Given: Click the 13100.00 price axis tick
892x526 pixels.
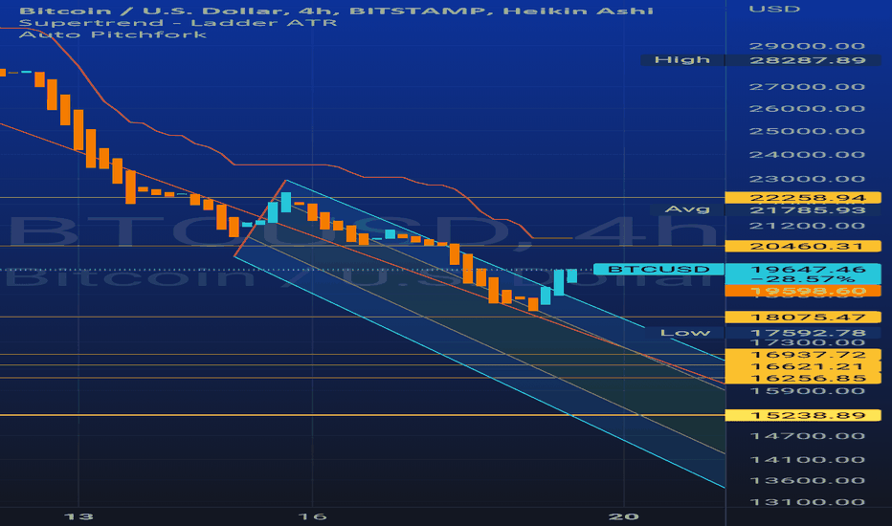Looking at the screenshot, I should click(807, 503).
